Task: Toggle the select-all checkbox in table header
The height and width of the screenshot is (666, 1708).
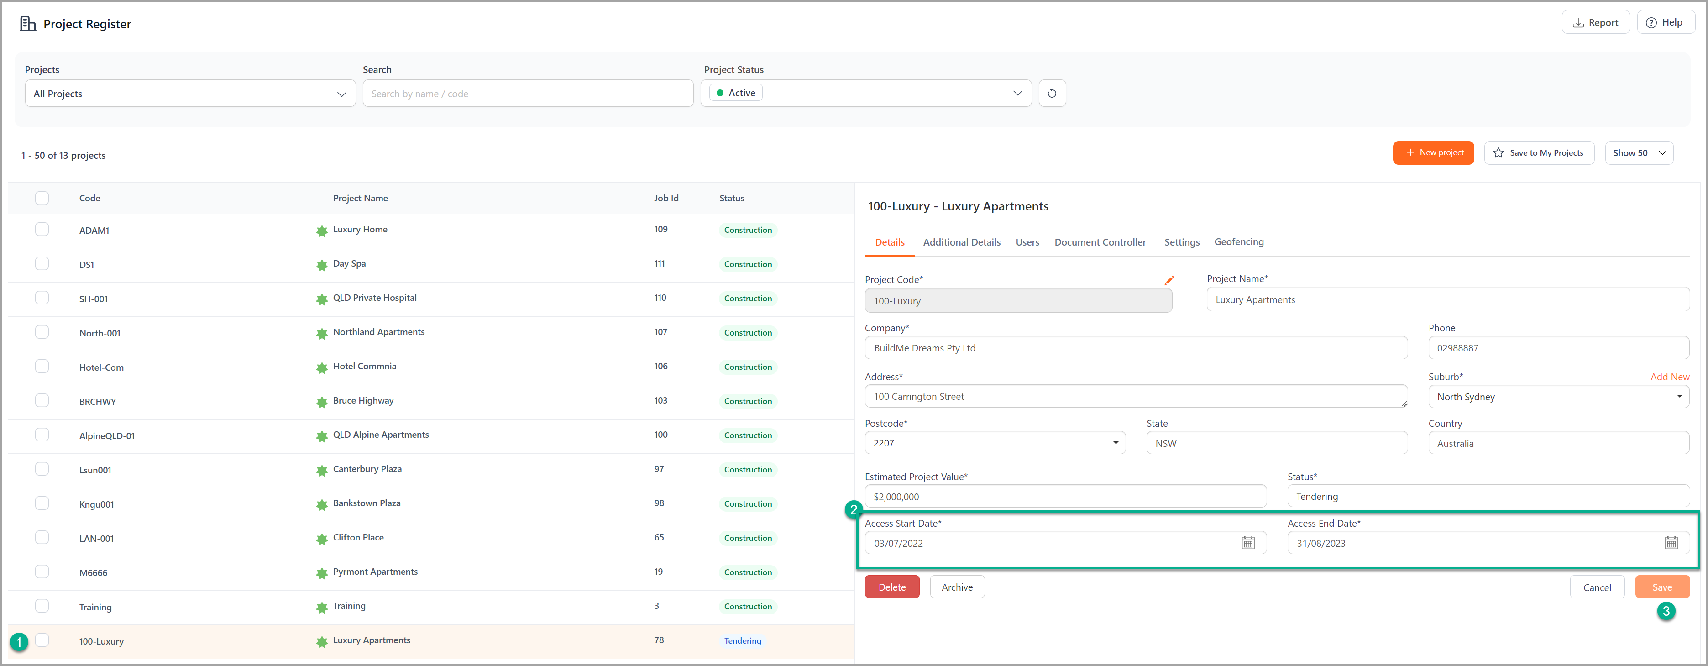Action: 42,198
